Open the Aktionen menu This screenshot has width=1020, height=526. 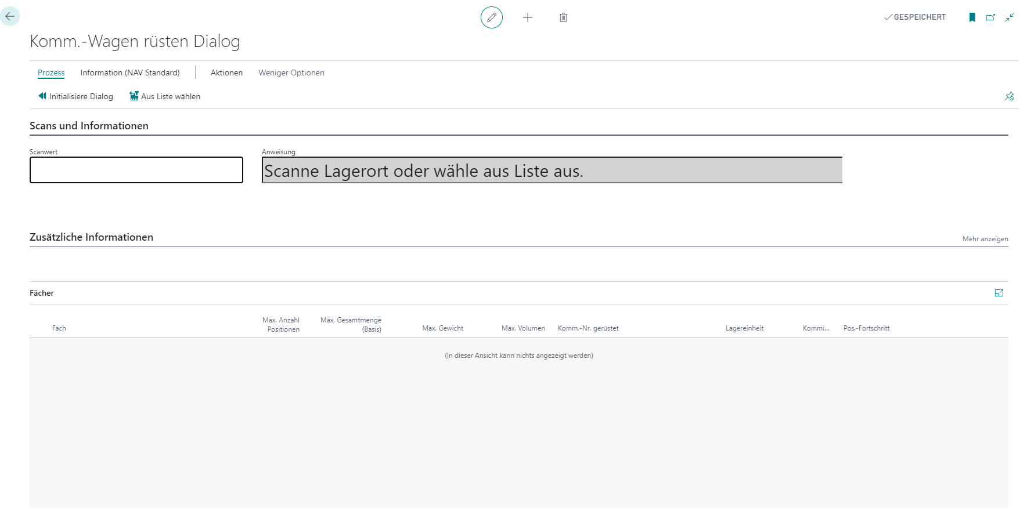[x=226, y=72]
